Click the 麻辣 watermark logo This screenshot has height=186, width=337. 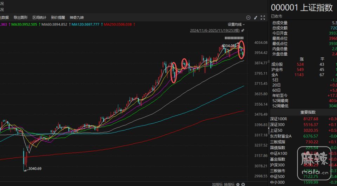pyautogui.click(x=315, y=162)
